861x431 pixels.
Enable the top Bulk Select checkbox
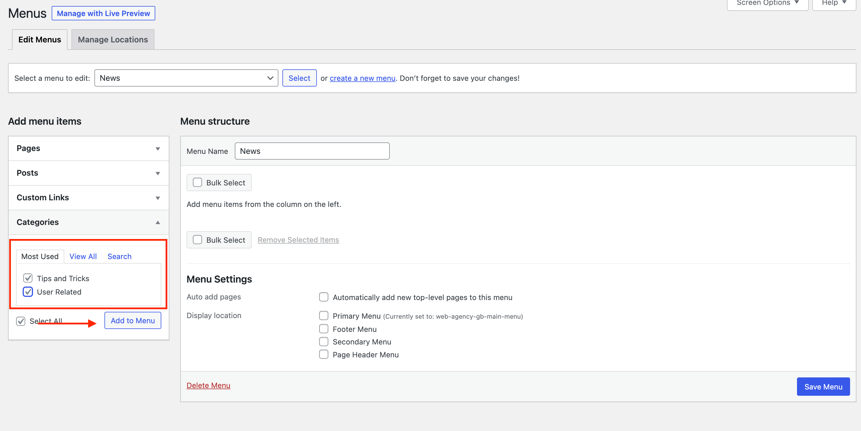pyautogui.click(x=197, y=183)
